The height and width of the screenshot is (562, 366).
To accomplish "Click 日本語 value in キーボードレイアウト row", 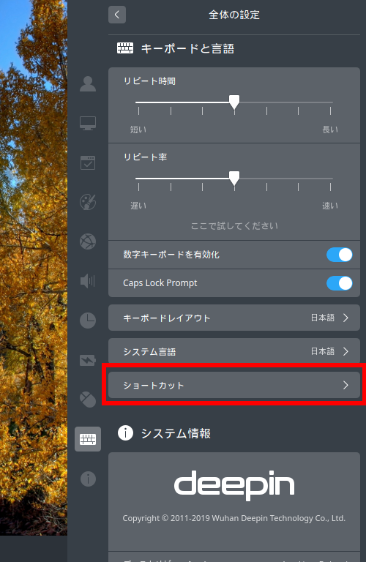I will click(x=323, y=318).
